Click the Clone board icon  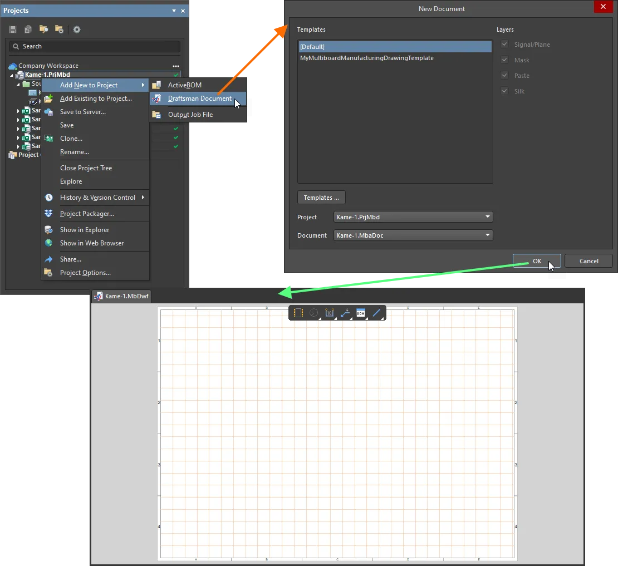pyautogui.click(x=48, y=138)
